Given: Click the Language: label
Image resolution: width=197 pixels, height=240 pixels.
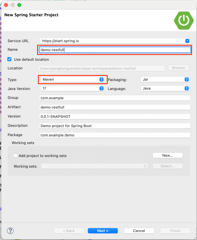Looking at the screenshot, I should [117, 89].
